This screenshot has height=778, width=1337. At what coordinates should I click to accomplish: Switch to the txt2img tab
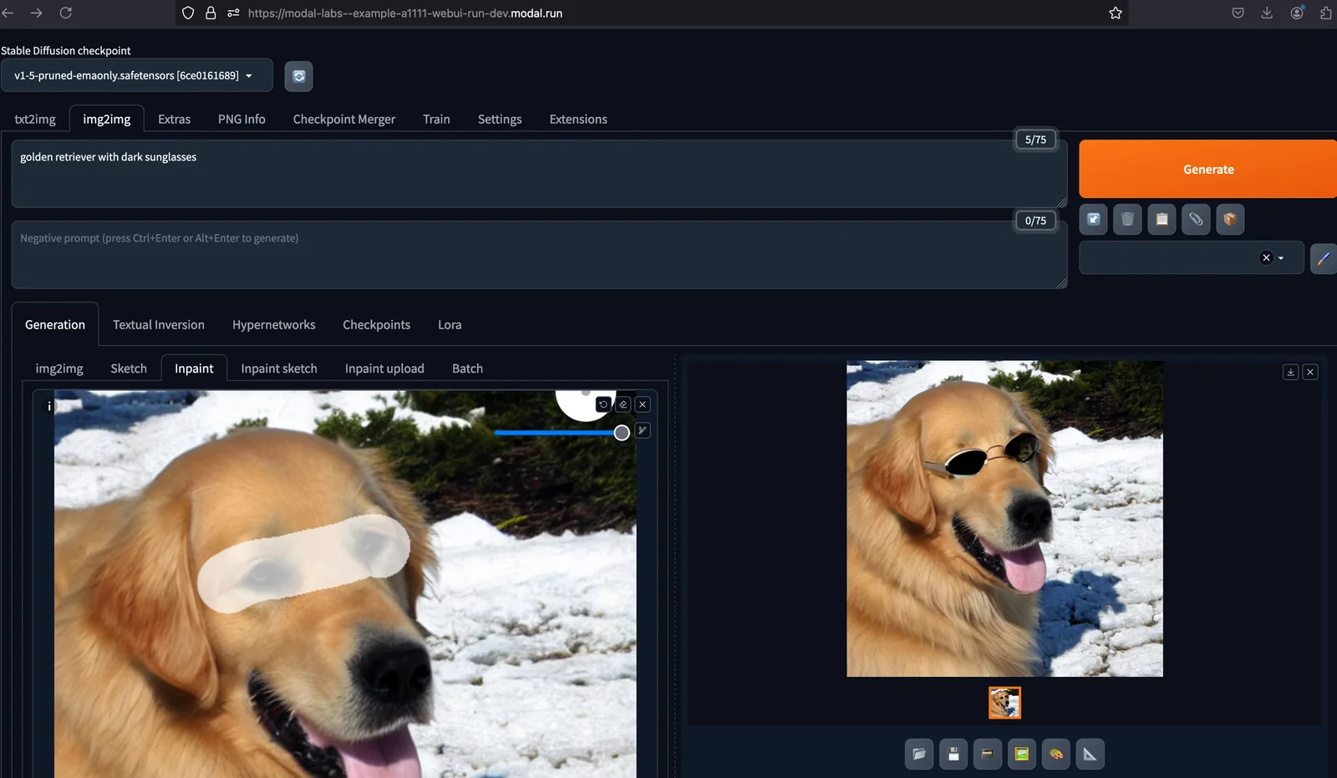pyautogui.click(x=35, y=119)
